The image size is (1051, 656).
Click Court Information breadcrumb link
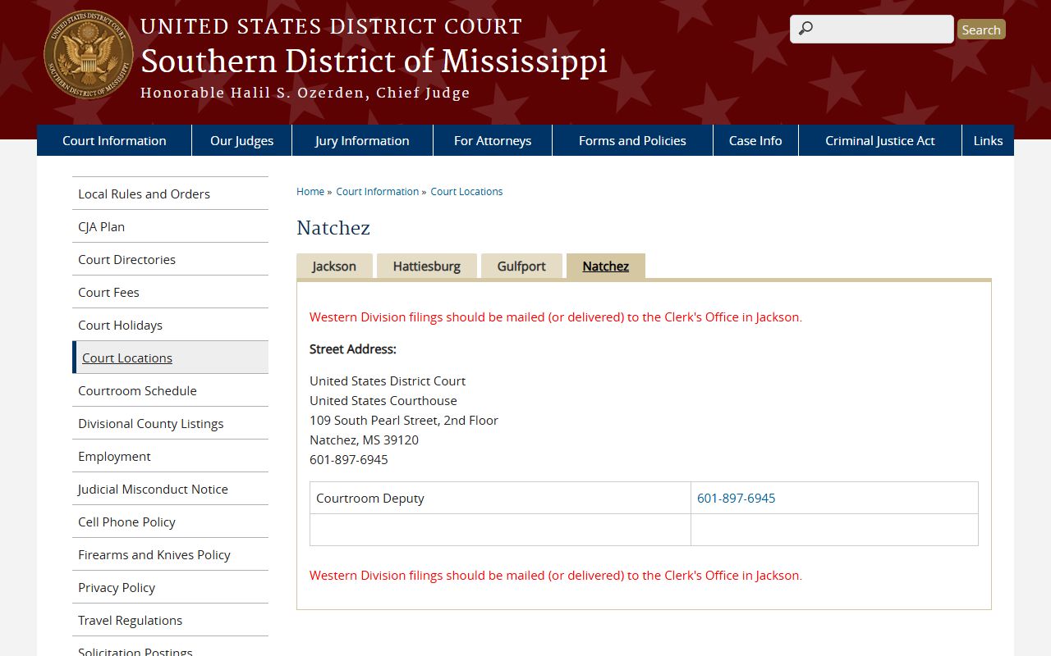tap(378, 191)
